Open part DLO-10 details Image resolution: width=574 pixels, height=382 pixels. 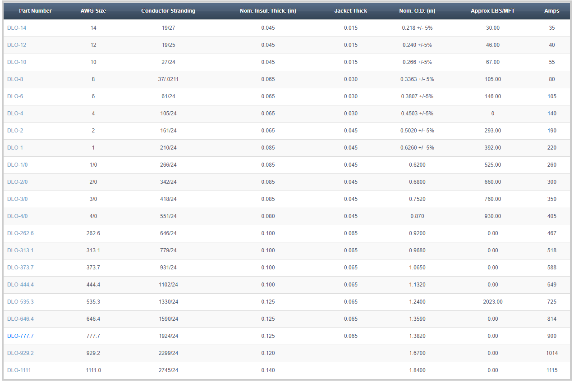tap(17, 62)
